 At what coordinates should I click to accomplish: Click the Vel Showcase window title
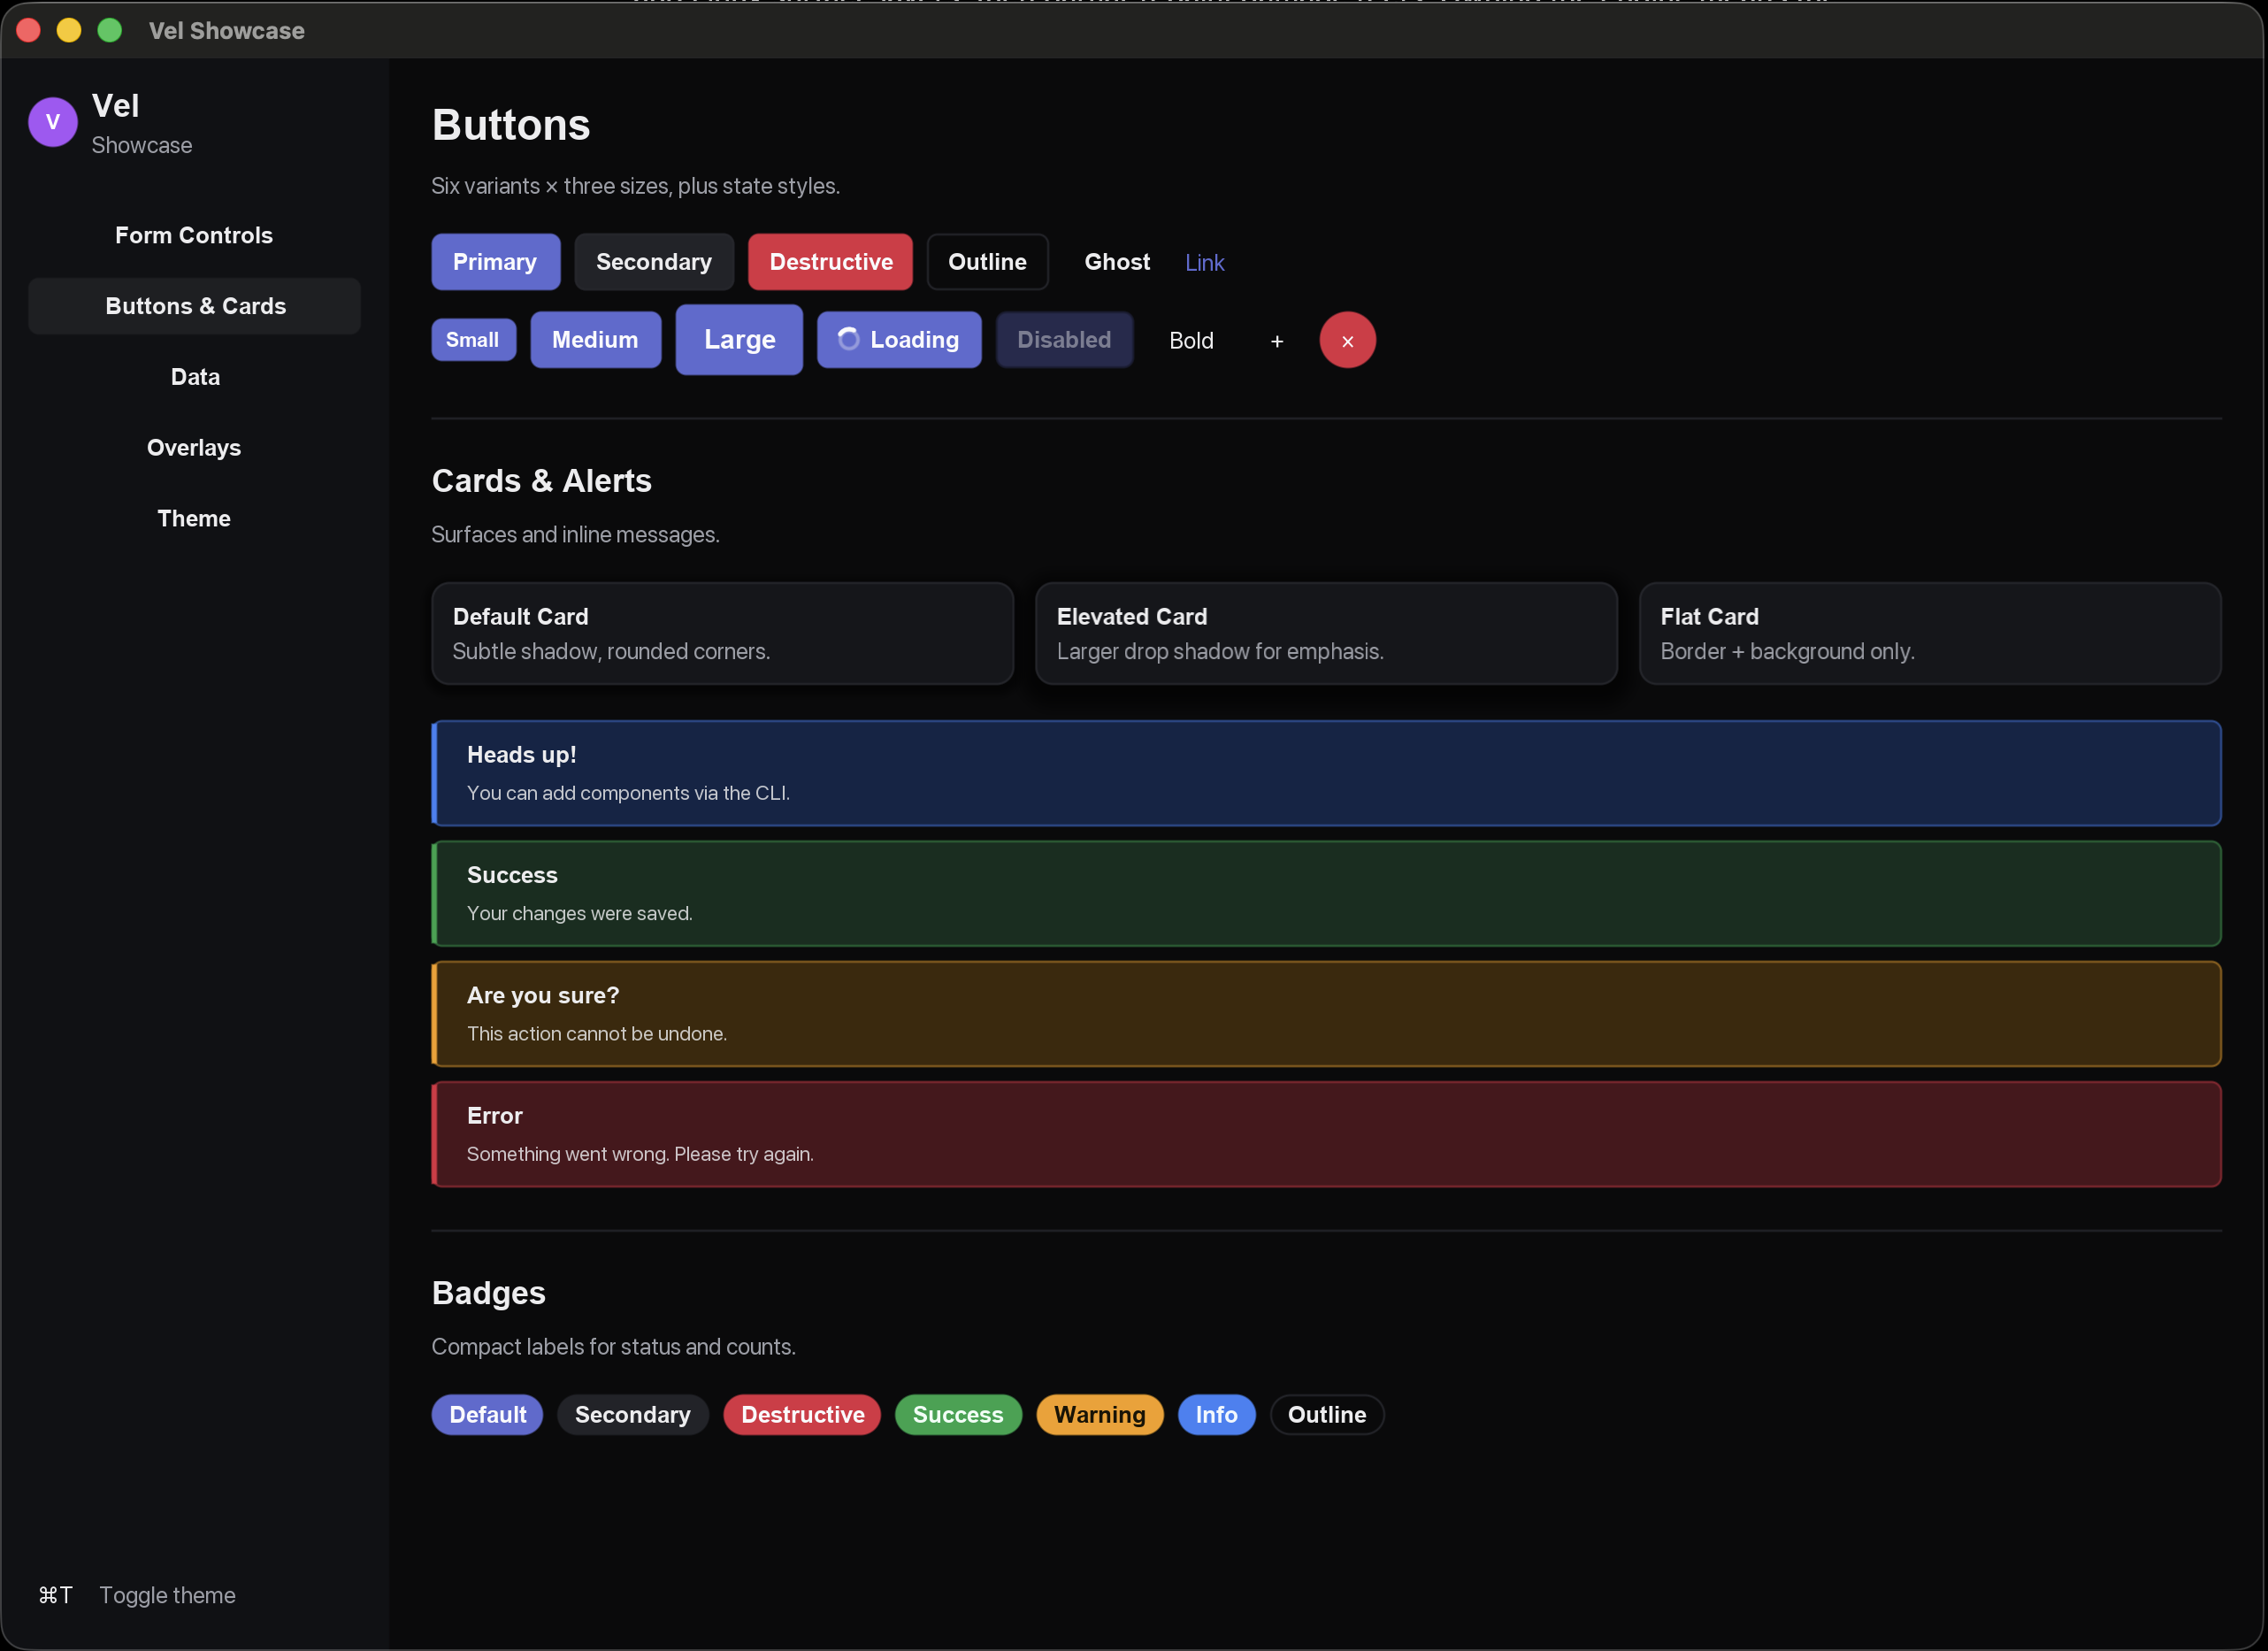(227, 31)
